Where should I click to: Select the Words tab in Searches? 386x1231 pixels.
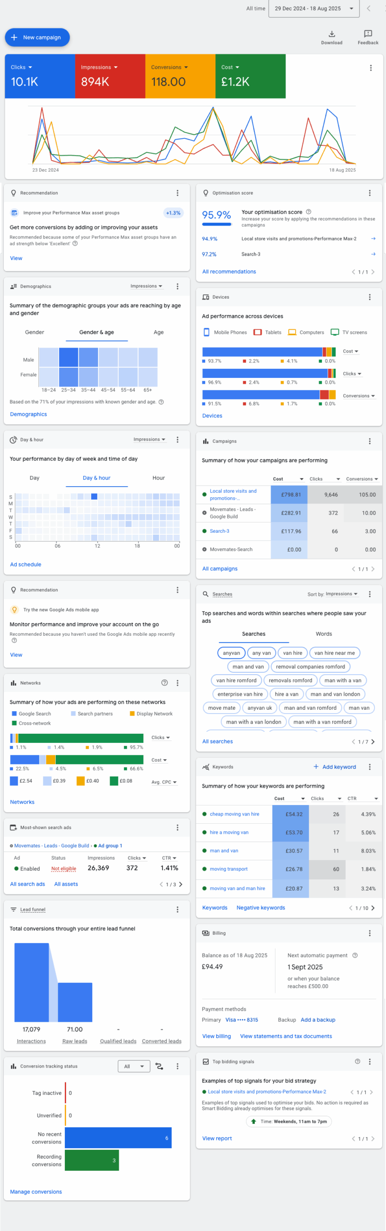tap(324, 634)
